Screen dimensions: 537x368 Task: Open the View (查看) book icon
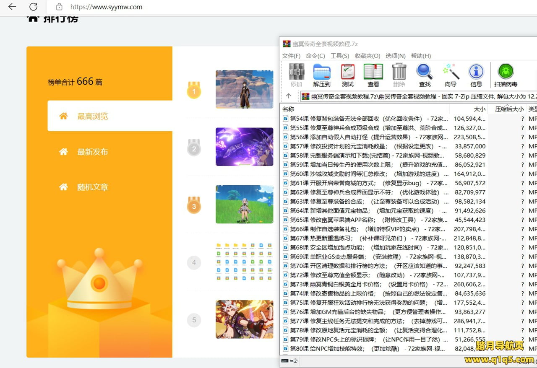[x=373, y=75]
